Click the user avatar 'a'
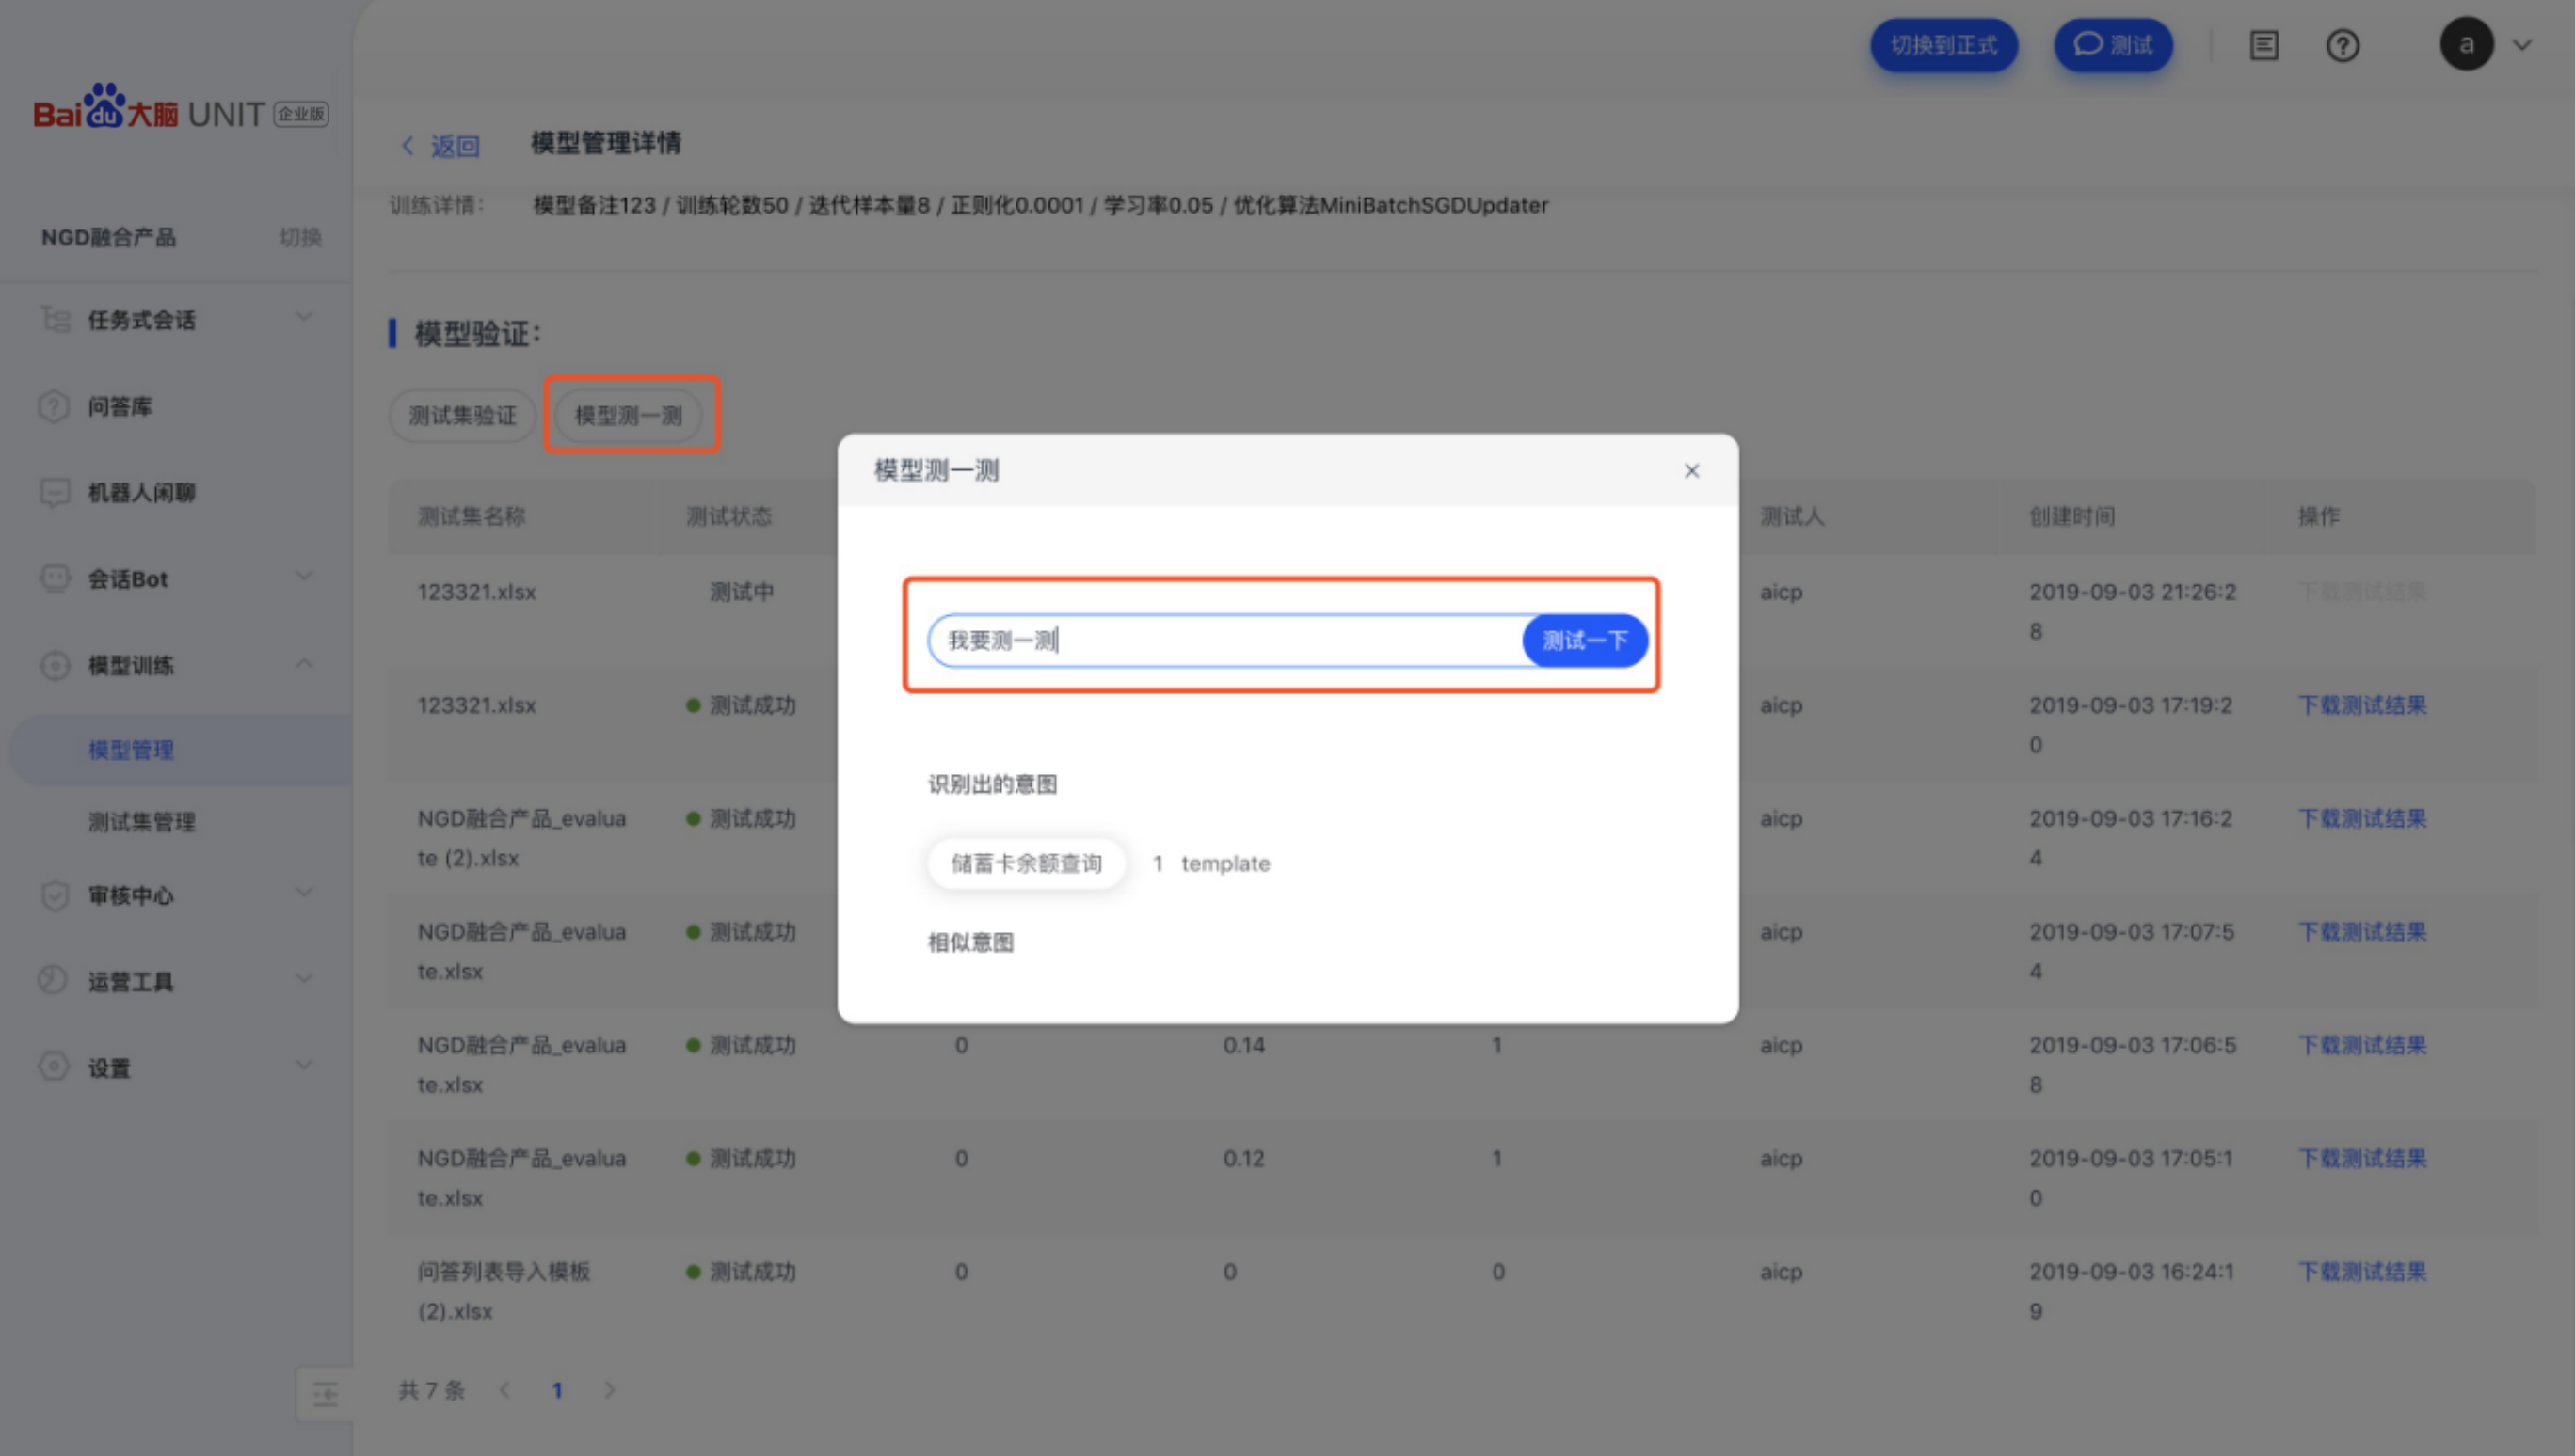The image size is (2575, 1456). 2466,45
